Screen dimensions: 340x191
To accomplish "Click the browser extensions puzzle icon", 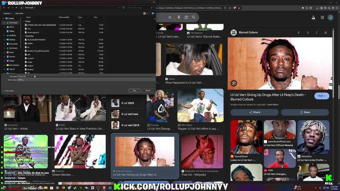I will (x=307, y=8).
